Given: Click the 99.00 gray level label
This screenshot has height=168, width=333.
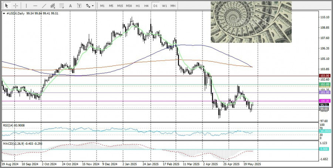Looking at the screenshot, I should [x=325, y=109].
